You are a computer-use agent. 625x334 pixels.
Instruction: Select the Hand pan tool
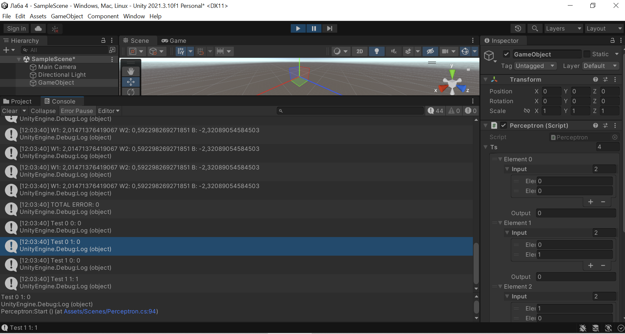(130, 71)
